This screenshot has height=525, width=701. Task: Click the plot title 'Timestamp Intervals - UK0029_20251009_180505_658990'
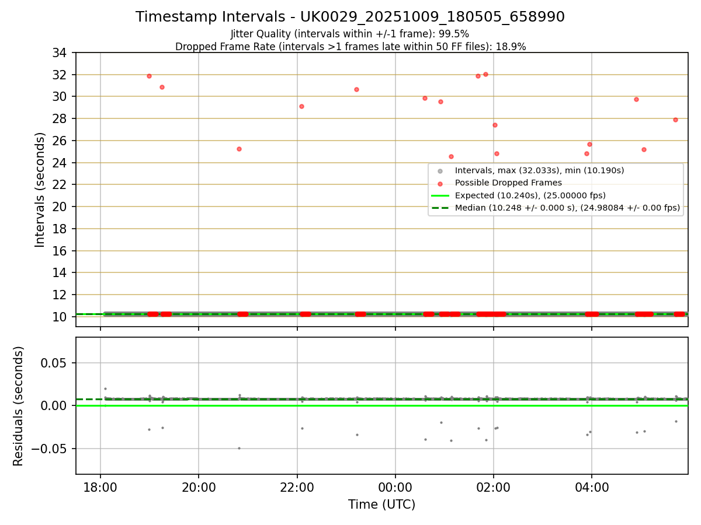point(350,17)
